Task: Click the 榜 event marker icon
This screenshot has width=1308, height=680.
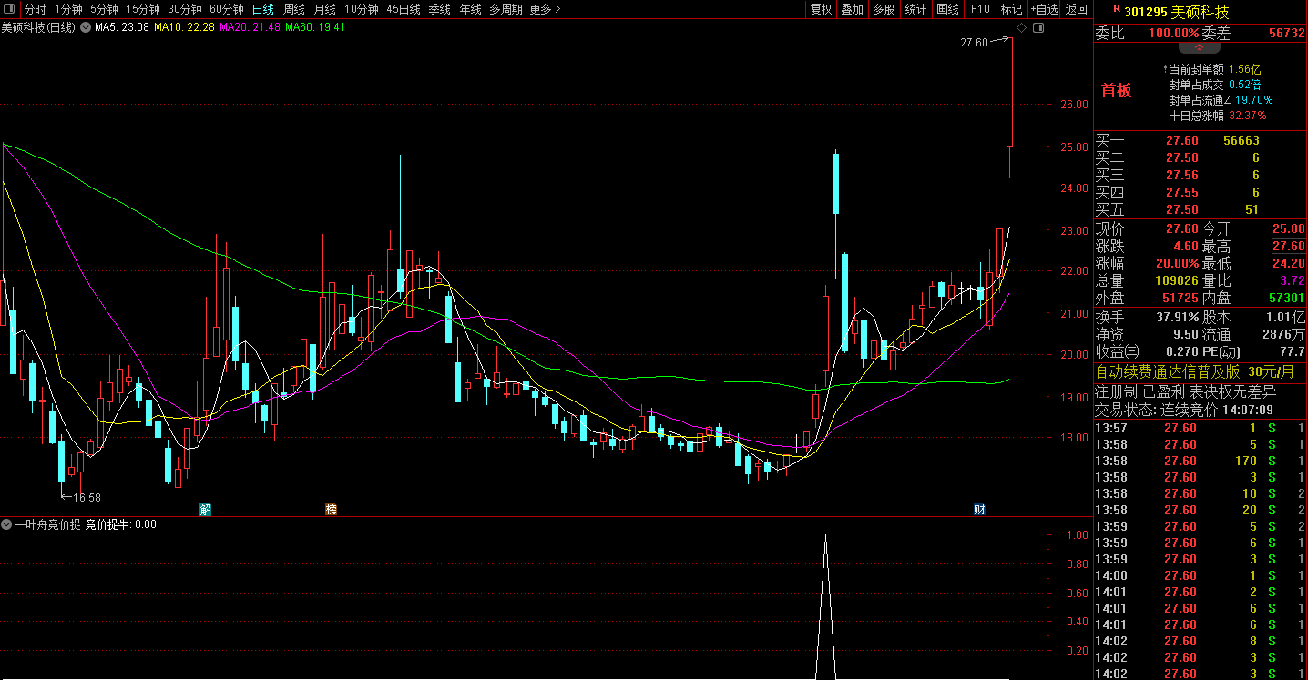Action: point(331,509)
